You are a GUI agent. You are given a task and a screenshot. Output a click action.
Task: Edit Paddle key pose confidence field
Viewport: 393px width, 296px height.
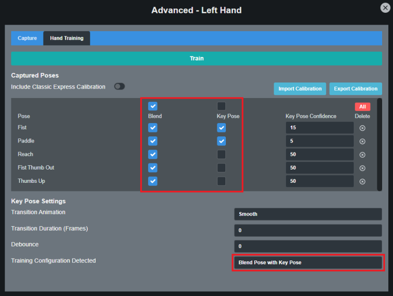coord(320,141)
